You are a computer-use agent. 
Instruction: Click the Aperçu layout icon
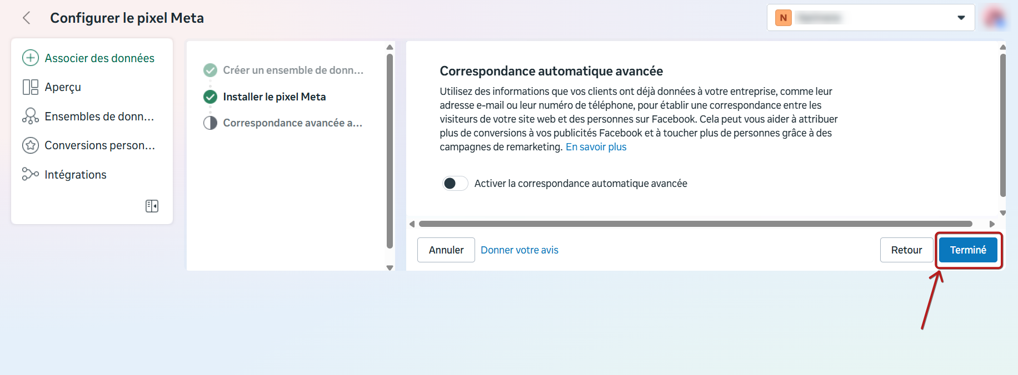(x=30, y=87)
